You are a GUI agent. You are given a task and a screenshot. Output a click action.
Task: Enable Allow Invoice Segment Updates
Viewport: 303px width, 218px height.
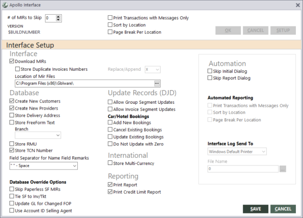[110, 109]
